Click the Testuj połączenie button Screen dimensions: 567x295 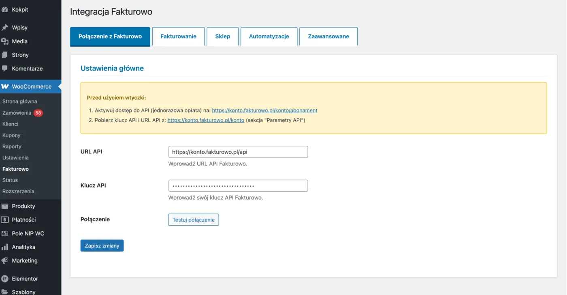pyautogui.click(x=194, y=220)
